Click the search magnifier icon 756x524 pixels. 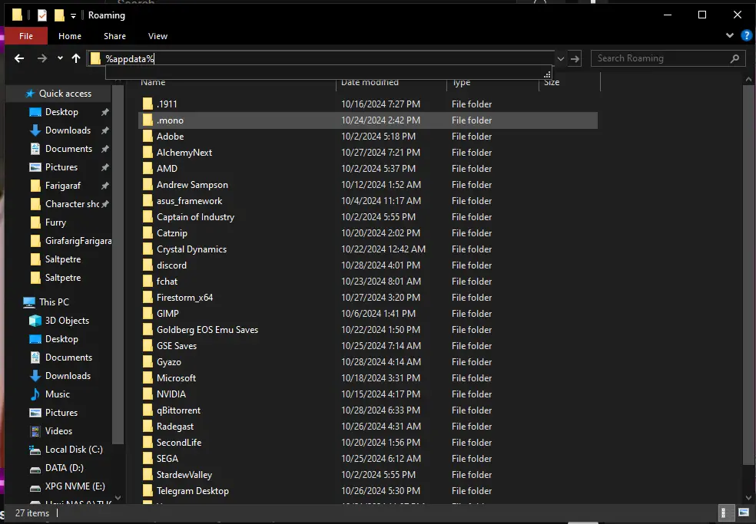coord(734,58)
